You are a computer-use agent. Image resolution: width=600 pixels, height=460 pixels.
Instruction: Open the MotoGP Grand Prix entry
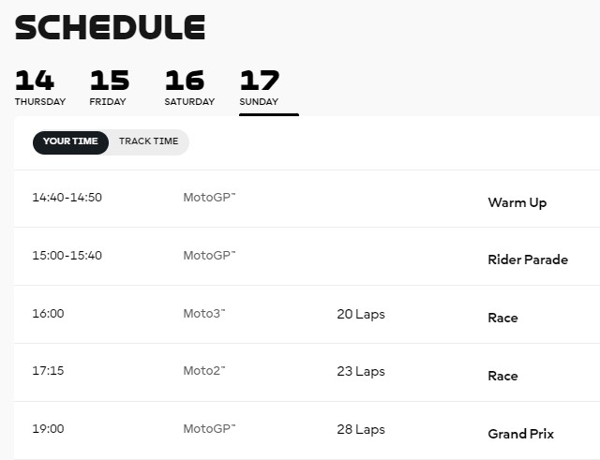521,434
